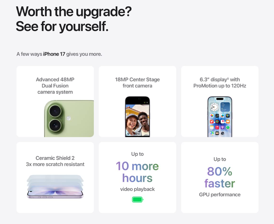Click the GPU performance caption
This screenshot has width=274, height=224.
(220, 194)
